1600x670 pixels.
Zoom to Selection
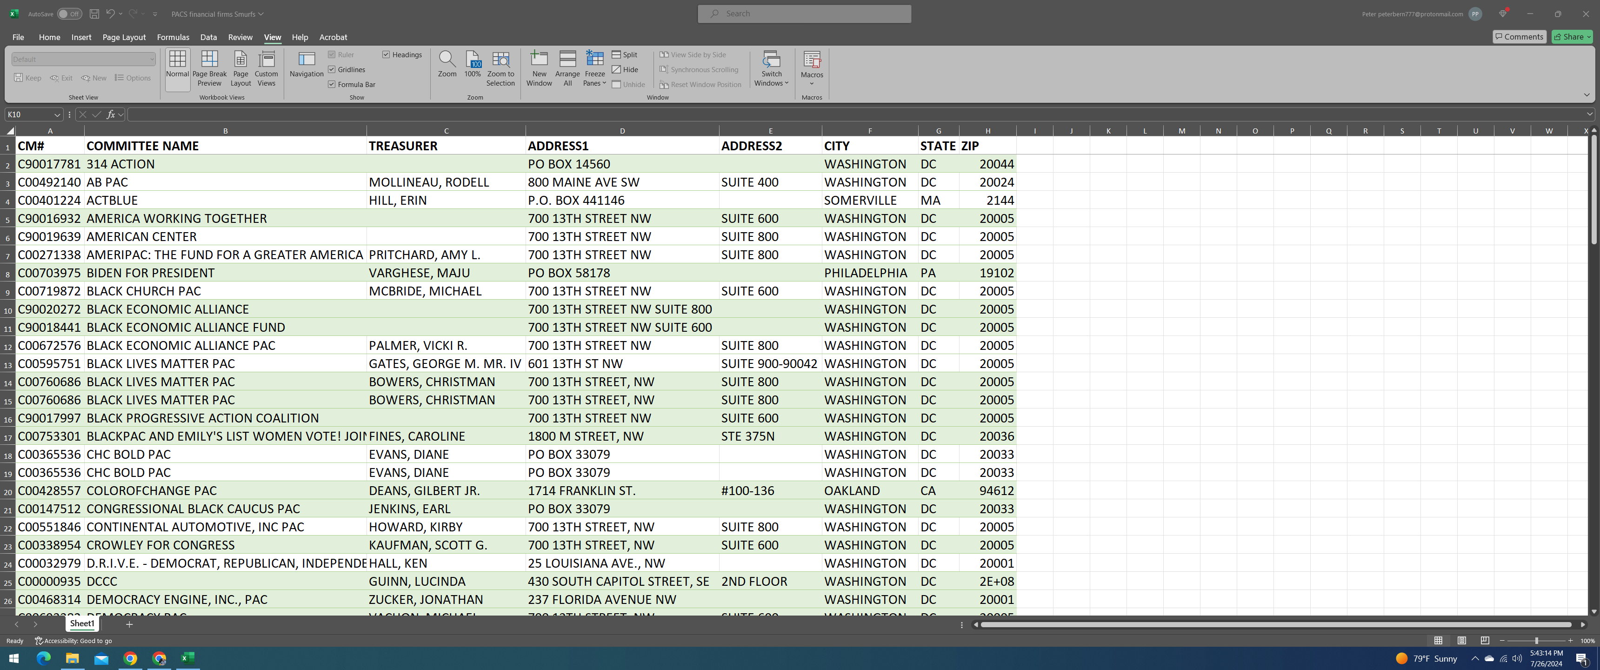[x=500, y=68]
